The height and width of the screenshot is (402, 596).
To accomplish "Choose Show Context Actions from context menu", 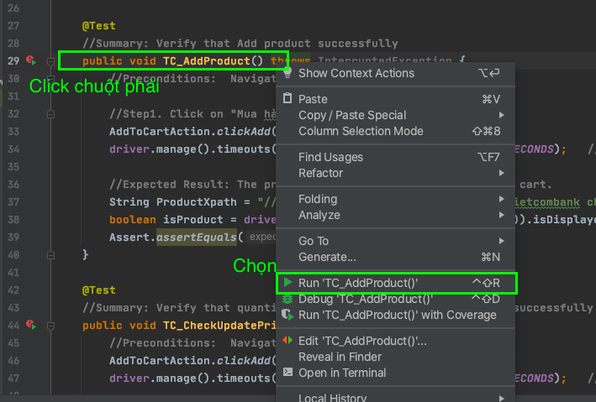I will tap(395, 73).
